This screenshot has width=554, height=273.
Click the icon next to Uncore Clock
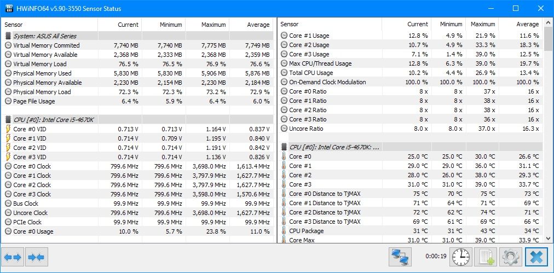tap(8, 213)
